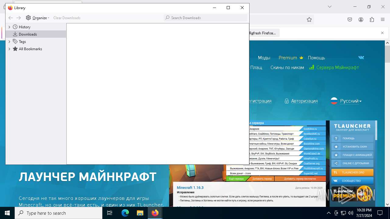Open network settings tray icon
The image size is (390, 219).
tap(343, 213)
